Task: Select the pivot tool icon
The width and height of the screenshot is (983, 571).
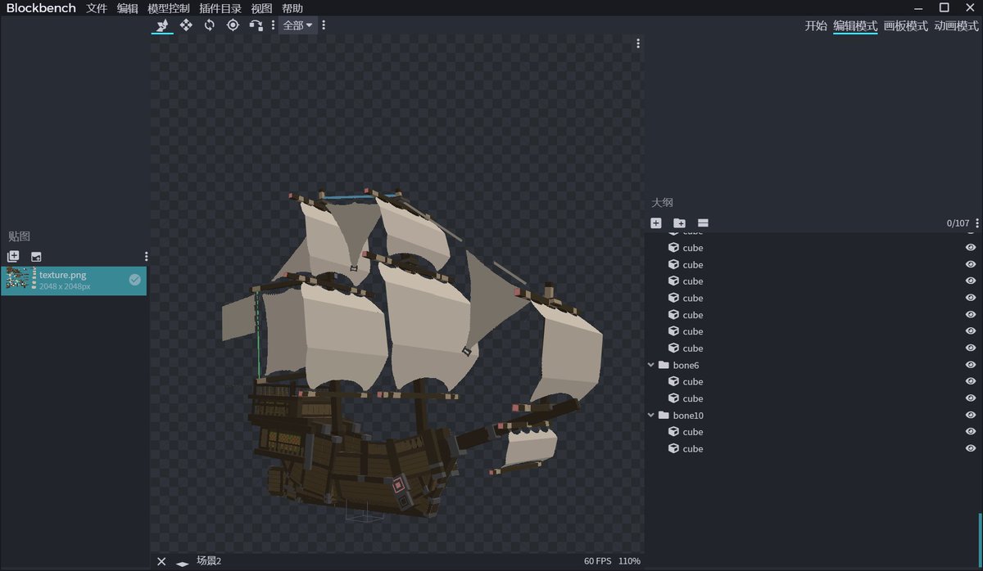Action: (x=233, y=25)
